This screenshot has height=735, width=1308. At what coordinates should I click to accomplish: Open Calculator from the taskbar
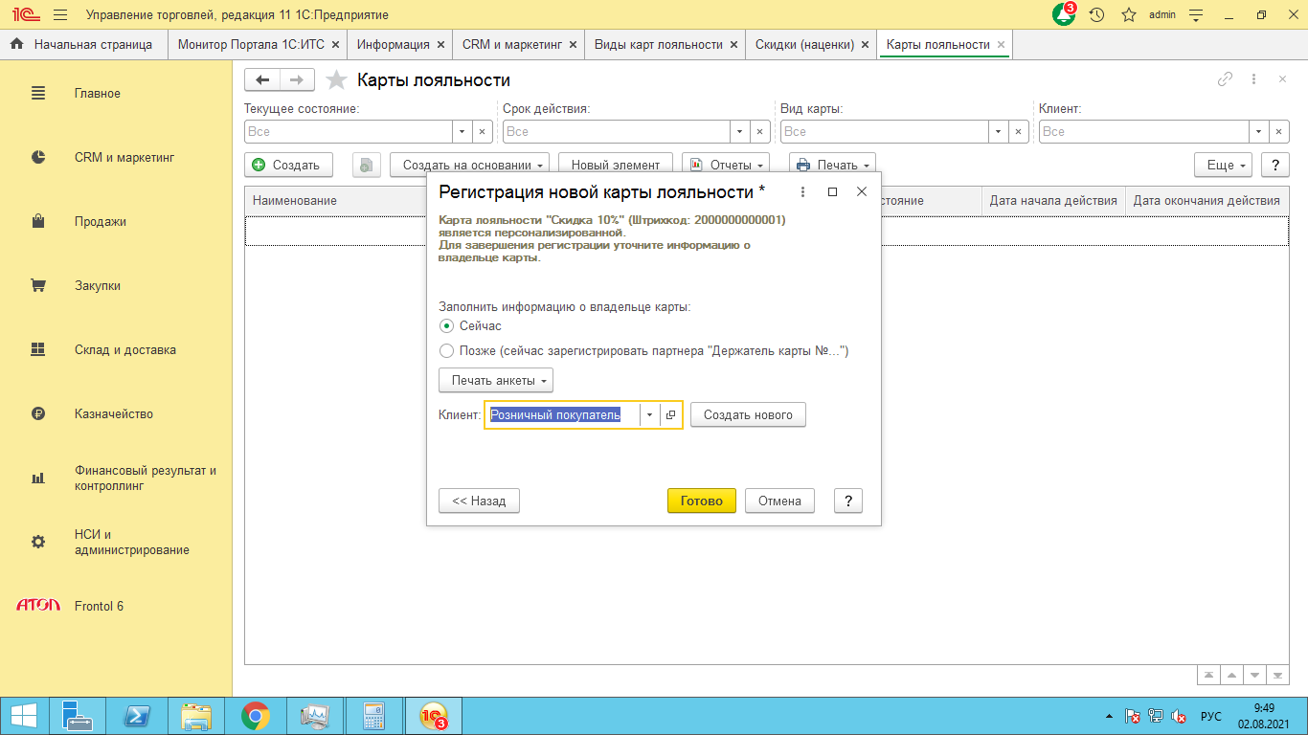click(372, 716)
